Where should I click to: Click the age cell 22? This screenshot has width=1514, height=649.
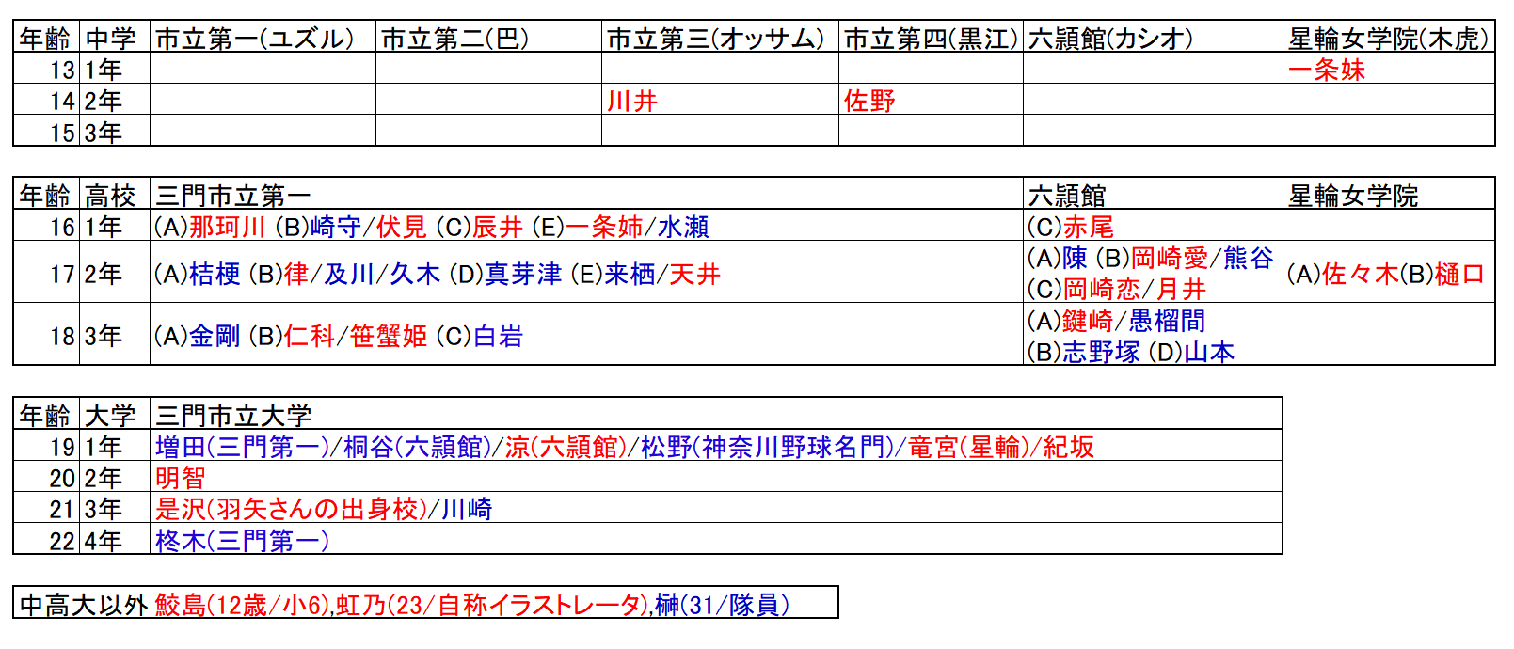[x=47, y=539]
